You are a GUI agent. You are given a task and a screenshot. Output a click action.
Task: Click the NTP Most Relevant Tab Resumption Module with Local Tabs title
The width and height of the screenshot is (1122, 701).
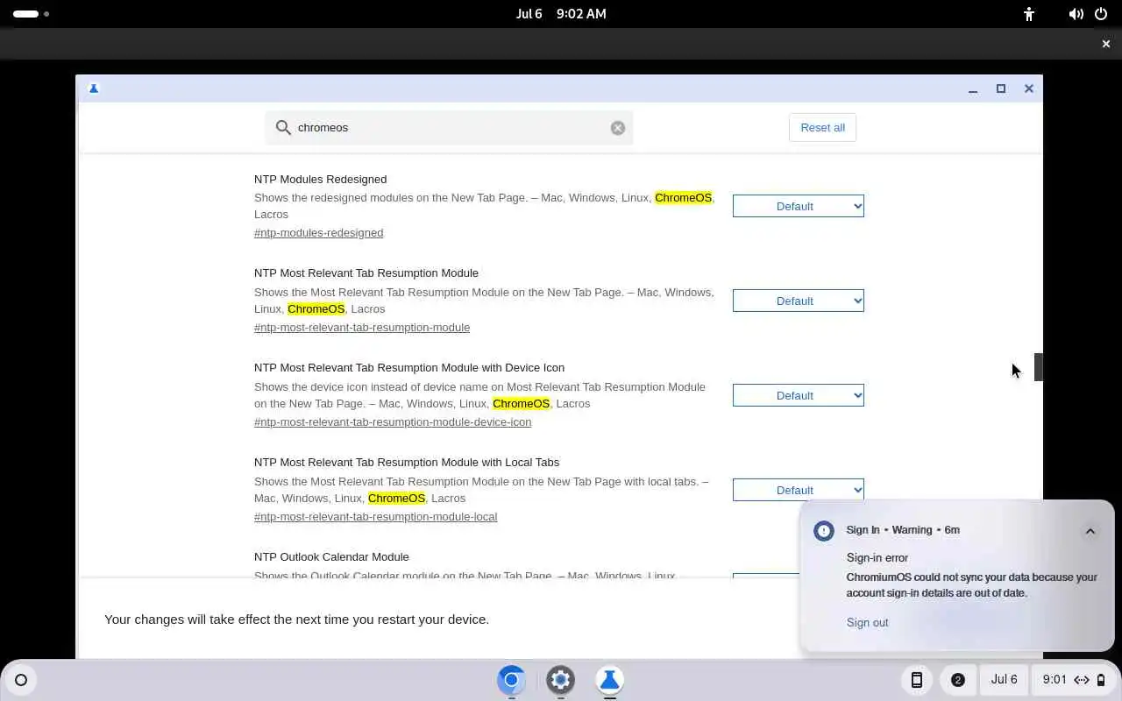tap(407, 463)
